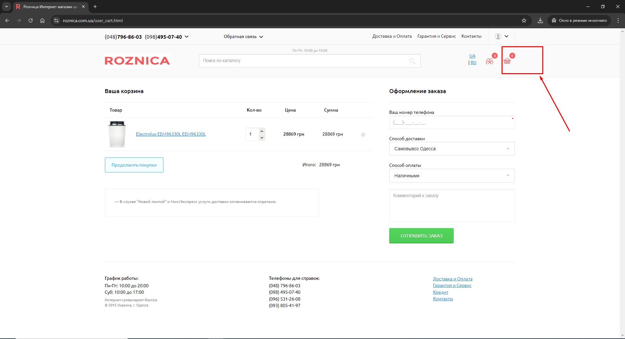Click the search magnifier icon
Viewport: 625px width, 339px height.
(412, 61)
